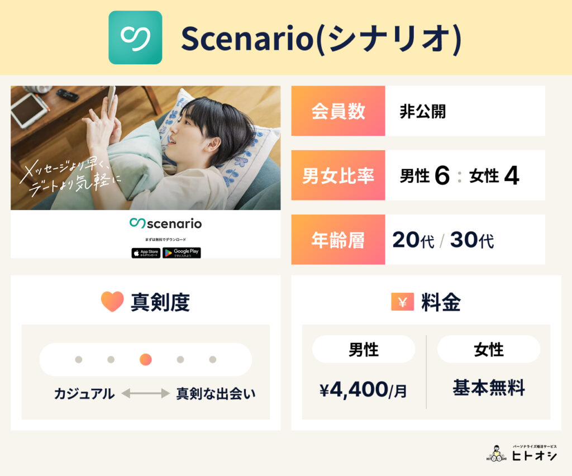Viewport: 572px width, 476px height.
Task: Tap the Google Play download badge
Action: [182, 253]
